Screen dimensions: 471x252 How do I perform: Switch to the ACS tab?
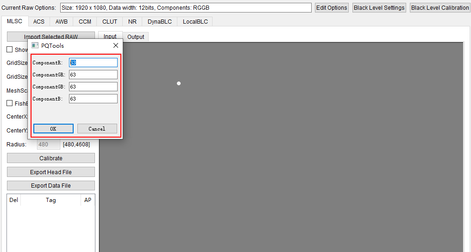[39, 22]
